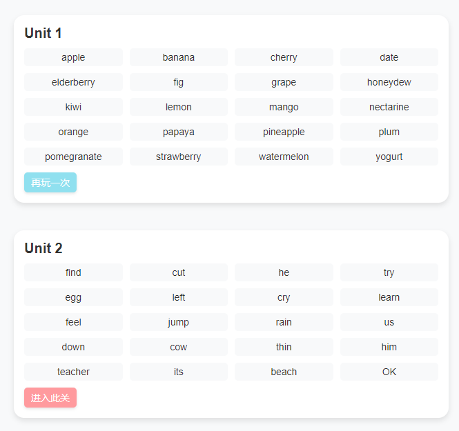The height and width of the screenshot is (431, 459).
Task: Select the "honeydew" word tile
Action: [389, 82]
